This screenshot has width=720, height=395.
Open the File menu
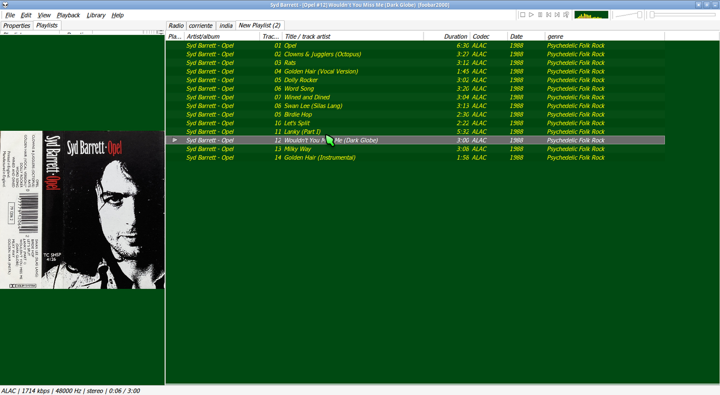[10, 15]
